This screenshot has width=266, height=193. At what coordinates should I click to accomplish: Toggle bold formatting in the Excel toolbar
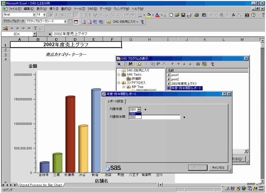pos(51,15)
